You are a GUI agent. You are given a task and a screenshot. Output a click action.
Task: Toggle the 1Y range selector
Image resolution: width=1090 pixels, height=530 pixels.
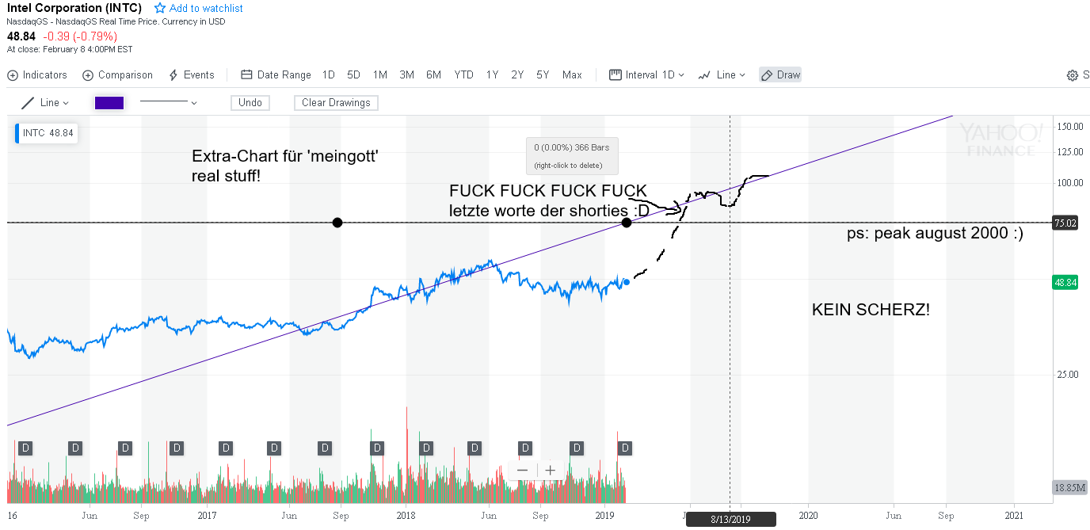click(491, 74)
